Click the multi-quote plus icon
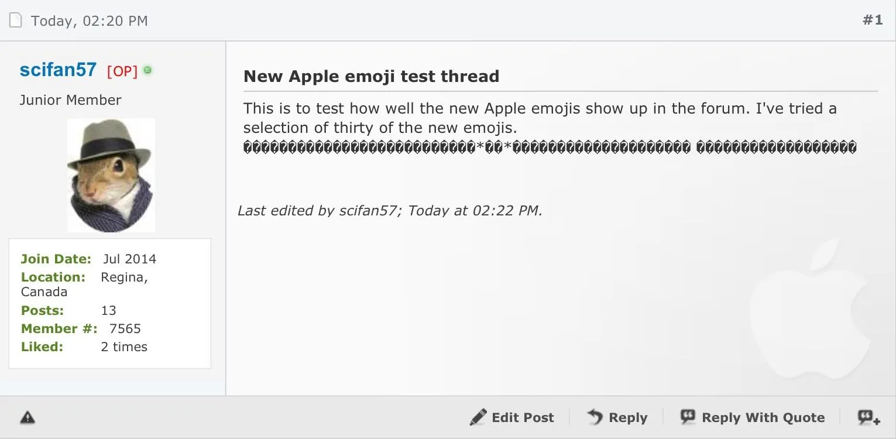Screen dimensions: 896x439 tap(868, 417)
